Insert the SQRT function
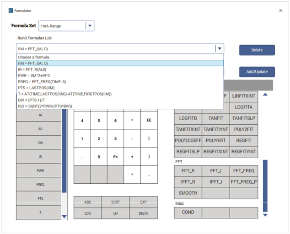Image resolution: width=290 pixels, height=234 pixels. pyautogui.click(x=115, y=202)
